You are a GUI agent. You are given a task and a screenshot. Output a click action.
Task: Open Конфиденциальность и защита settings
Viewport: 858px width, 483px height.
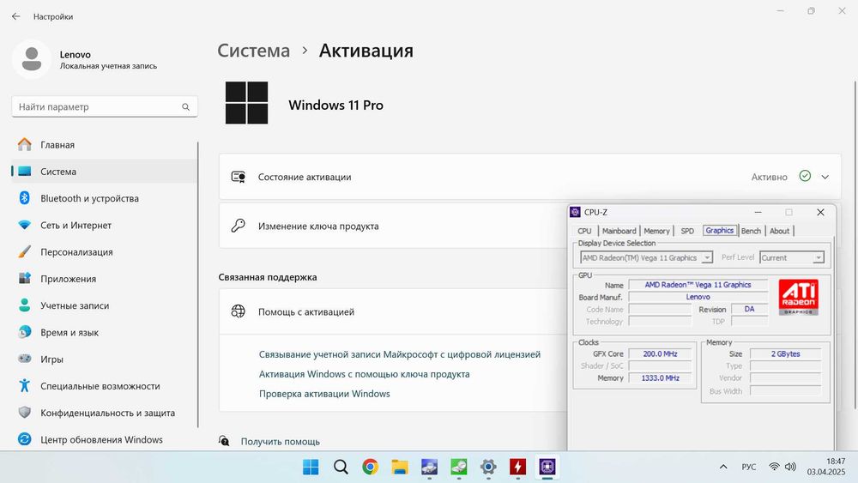[x=104, y=413]
